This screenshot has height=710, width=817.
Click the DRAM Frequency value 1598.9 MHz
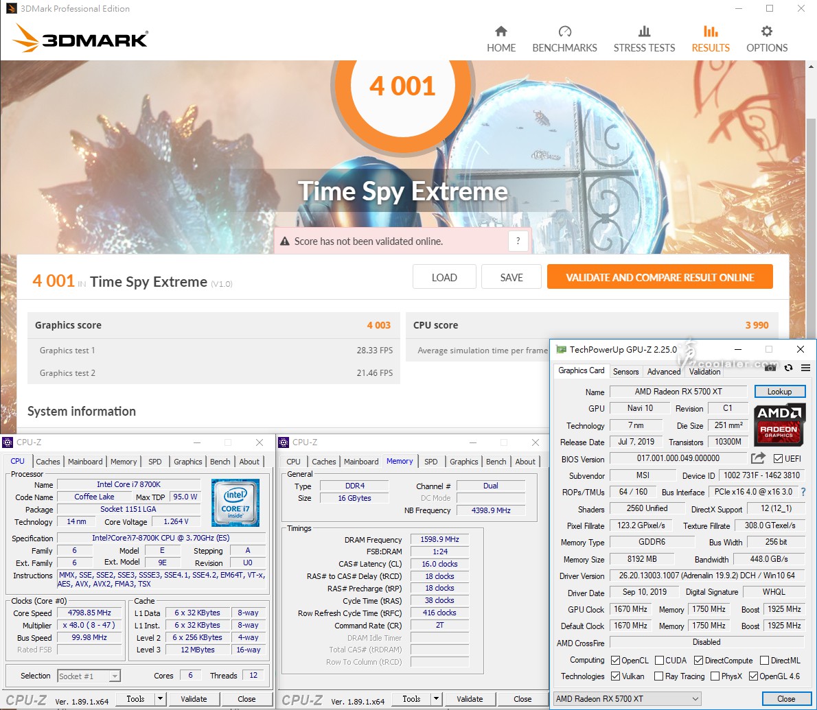pyautogui.click(x=440, y=539)
